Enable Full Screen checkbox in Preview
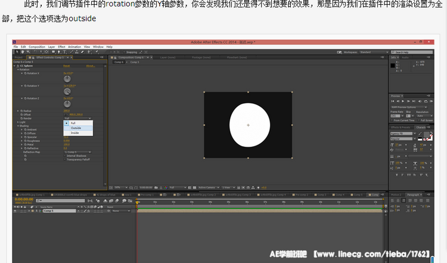Image resolution: width=447 pixels, height=263 pixels. tap(419, 120)
